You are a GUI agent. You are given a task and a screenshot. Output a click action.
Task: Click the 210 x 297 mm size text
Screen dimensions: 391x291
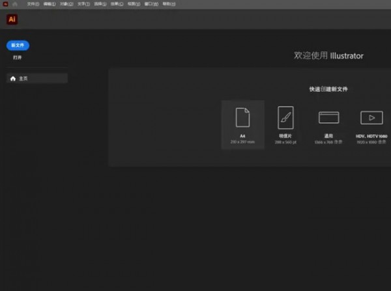pos(242,142)
